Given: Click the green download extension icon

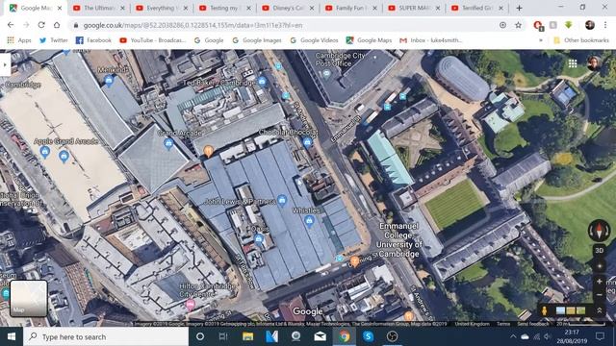Looking at the screenshot, I should (x=569, y=25).
